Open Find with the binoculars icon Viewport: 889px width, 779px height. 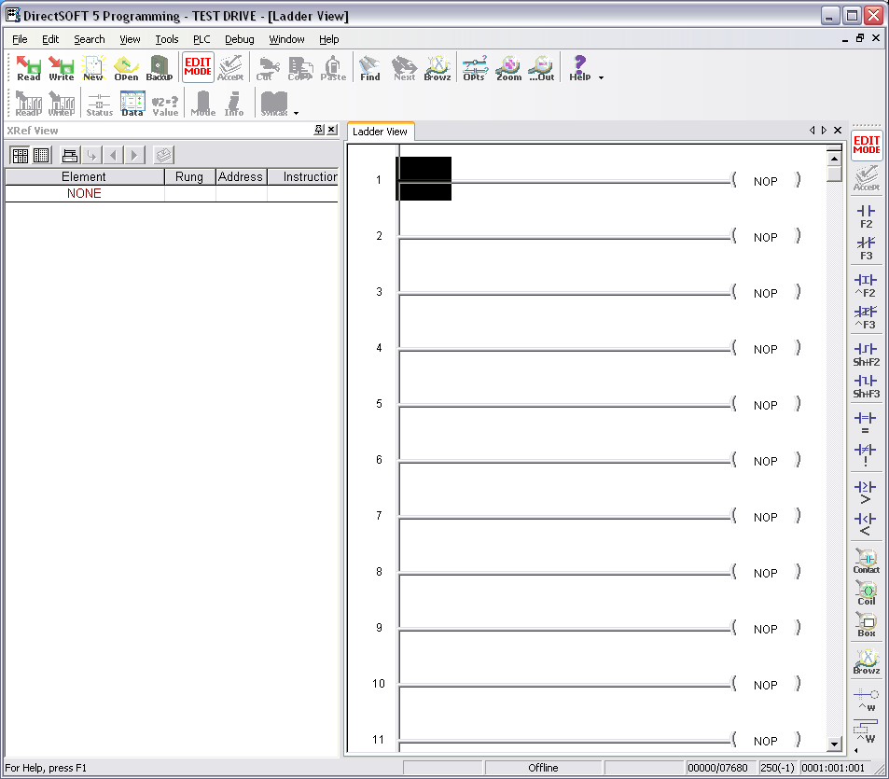[x=370, y=68]
